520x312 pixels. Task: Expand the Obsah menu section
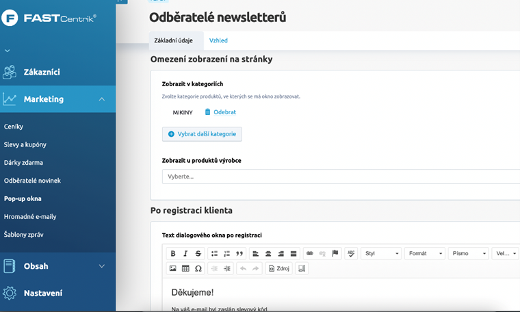102,266
